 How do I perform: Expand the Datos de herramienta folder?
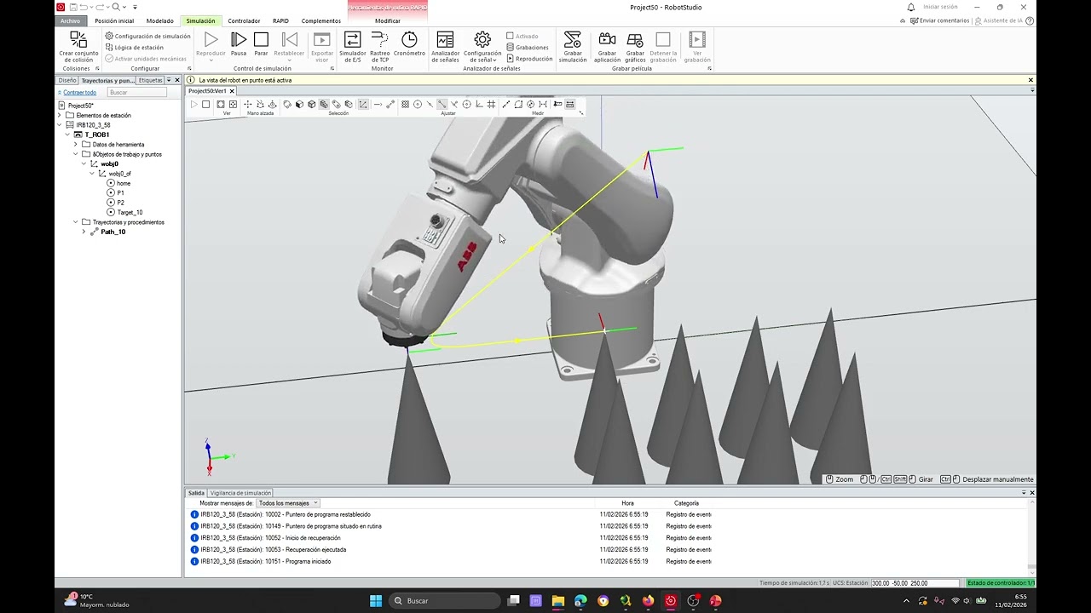tap(76, 145)
